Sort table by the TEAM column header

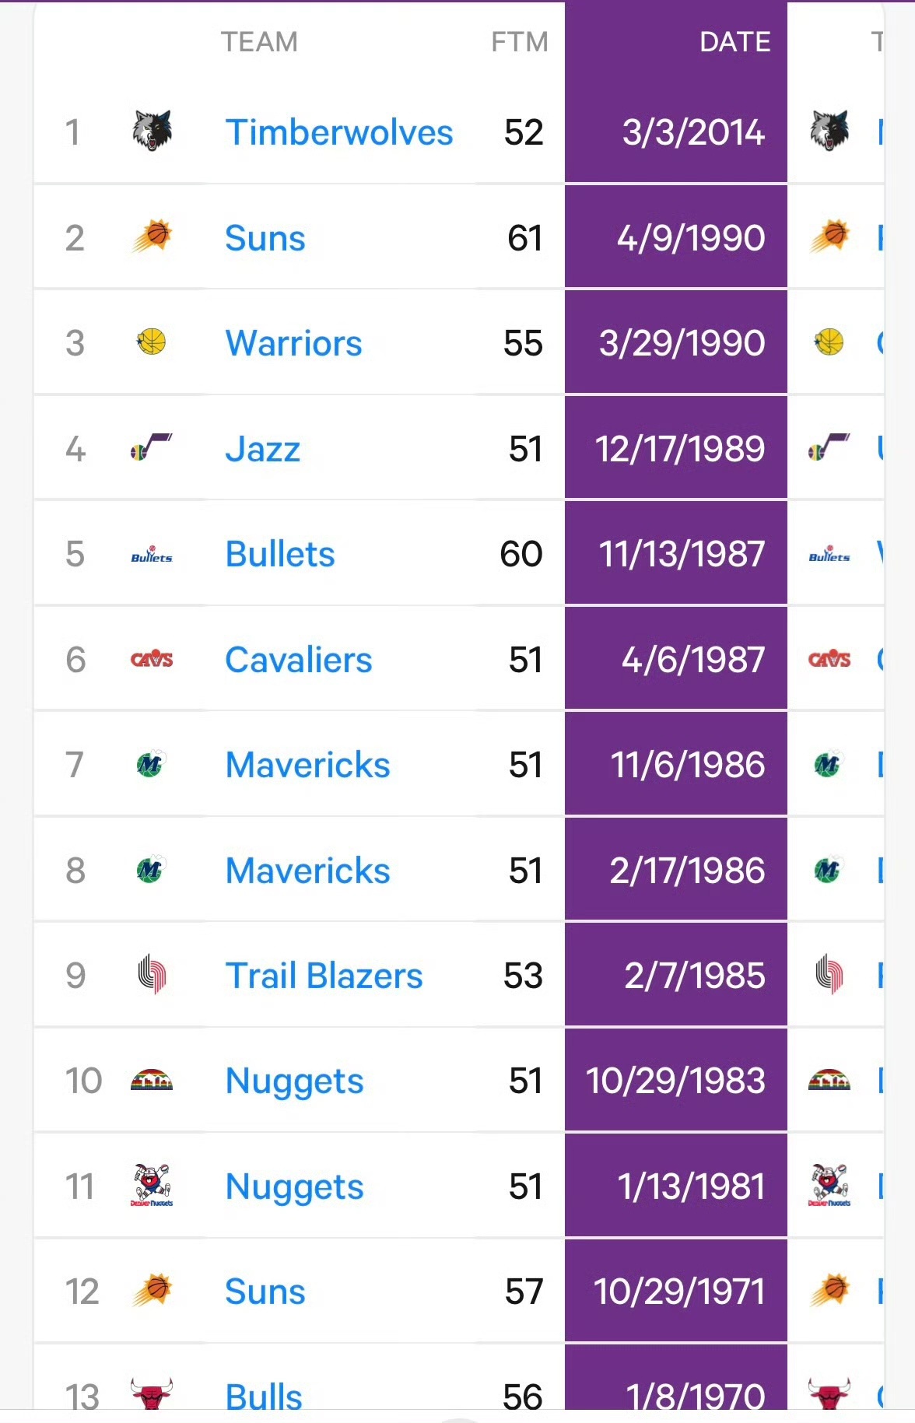tap(259, 41)
